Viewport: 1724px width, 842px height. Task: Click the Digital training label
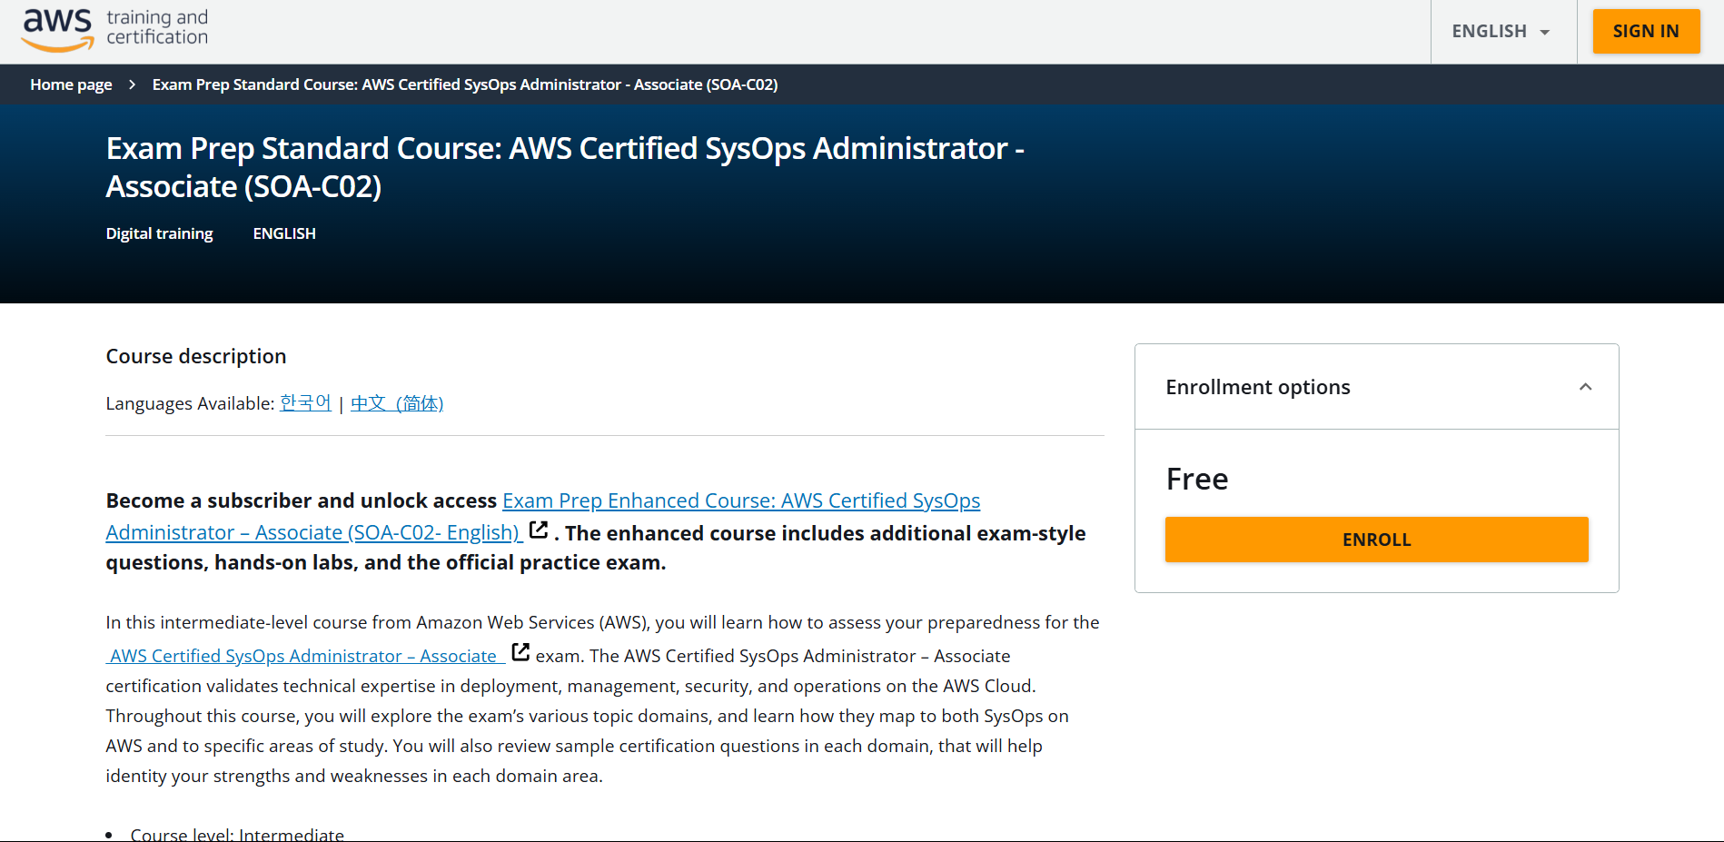160,233
